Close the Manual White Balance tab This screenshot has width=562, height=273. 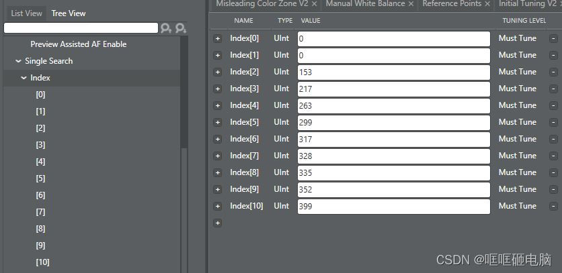pos(411,4)
